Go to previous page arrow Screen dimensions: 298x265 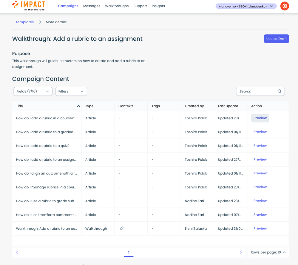(17, 252)
